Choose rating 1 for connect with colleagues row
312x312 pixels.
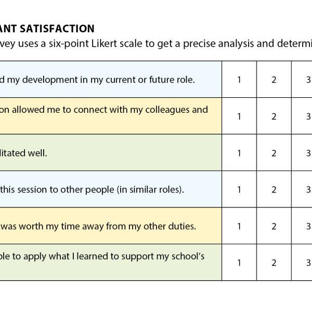click(x=239, y=116)
